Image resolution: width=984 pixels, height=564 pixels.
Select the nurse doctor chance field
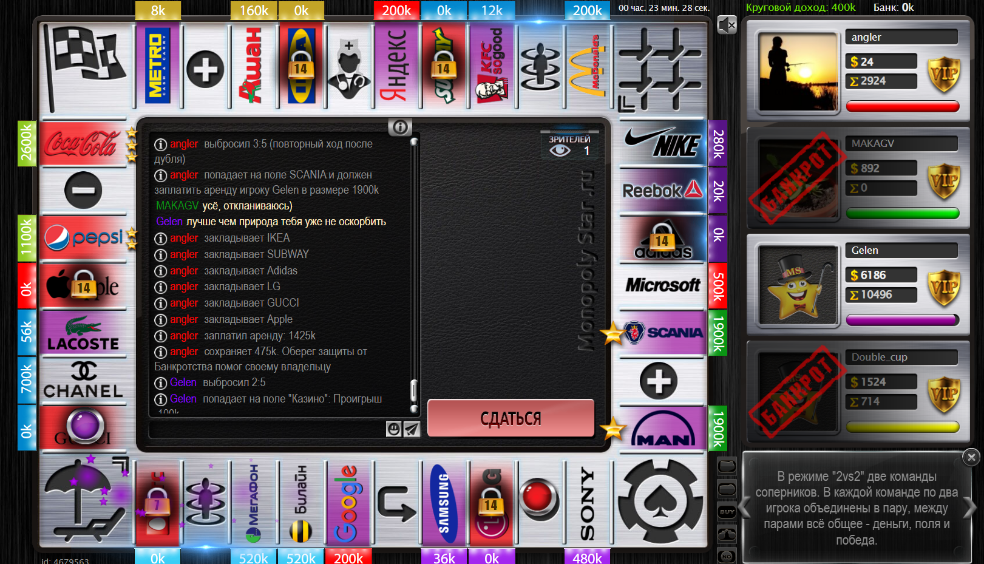(348, 66)
